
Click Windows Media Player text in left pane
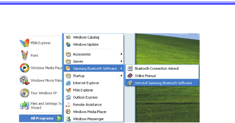click(x=46, y=68)
